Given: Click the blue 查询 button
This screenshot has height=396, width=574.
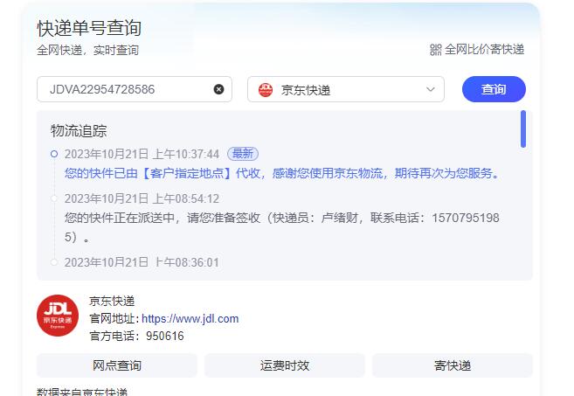Looking at the screenshot, I should click(494, 89).
